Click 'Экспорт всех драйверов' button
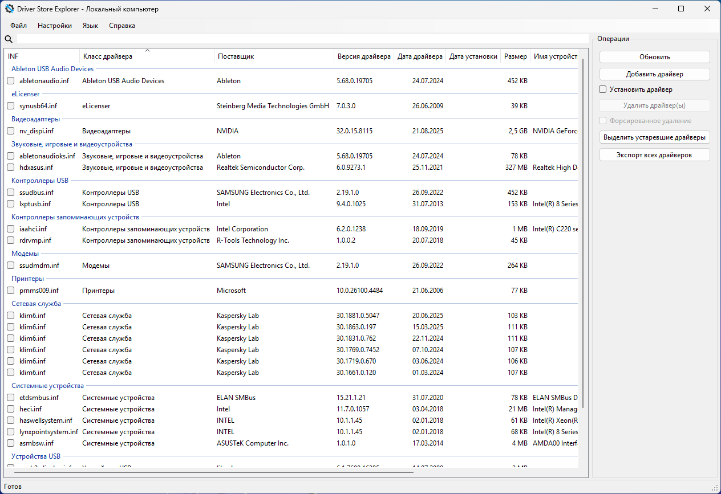 pyautogui.click(x=654, y=155)
